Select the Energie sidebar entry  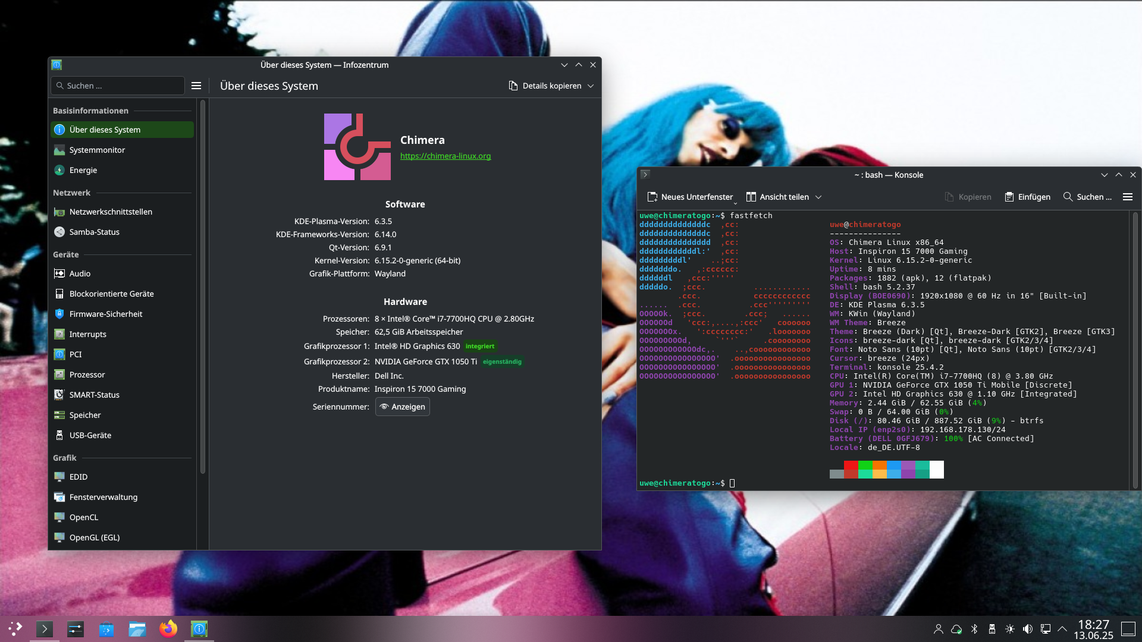click(x=122, y=170)
